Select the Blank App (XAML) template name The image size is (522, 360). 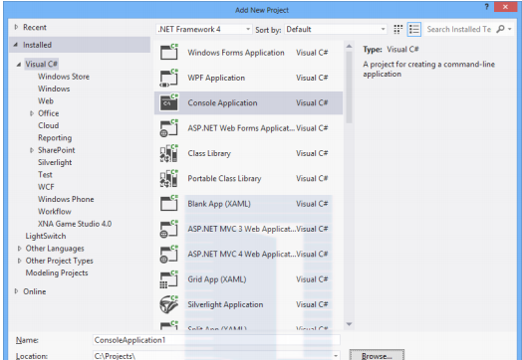coord(219,204)
